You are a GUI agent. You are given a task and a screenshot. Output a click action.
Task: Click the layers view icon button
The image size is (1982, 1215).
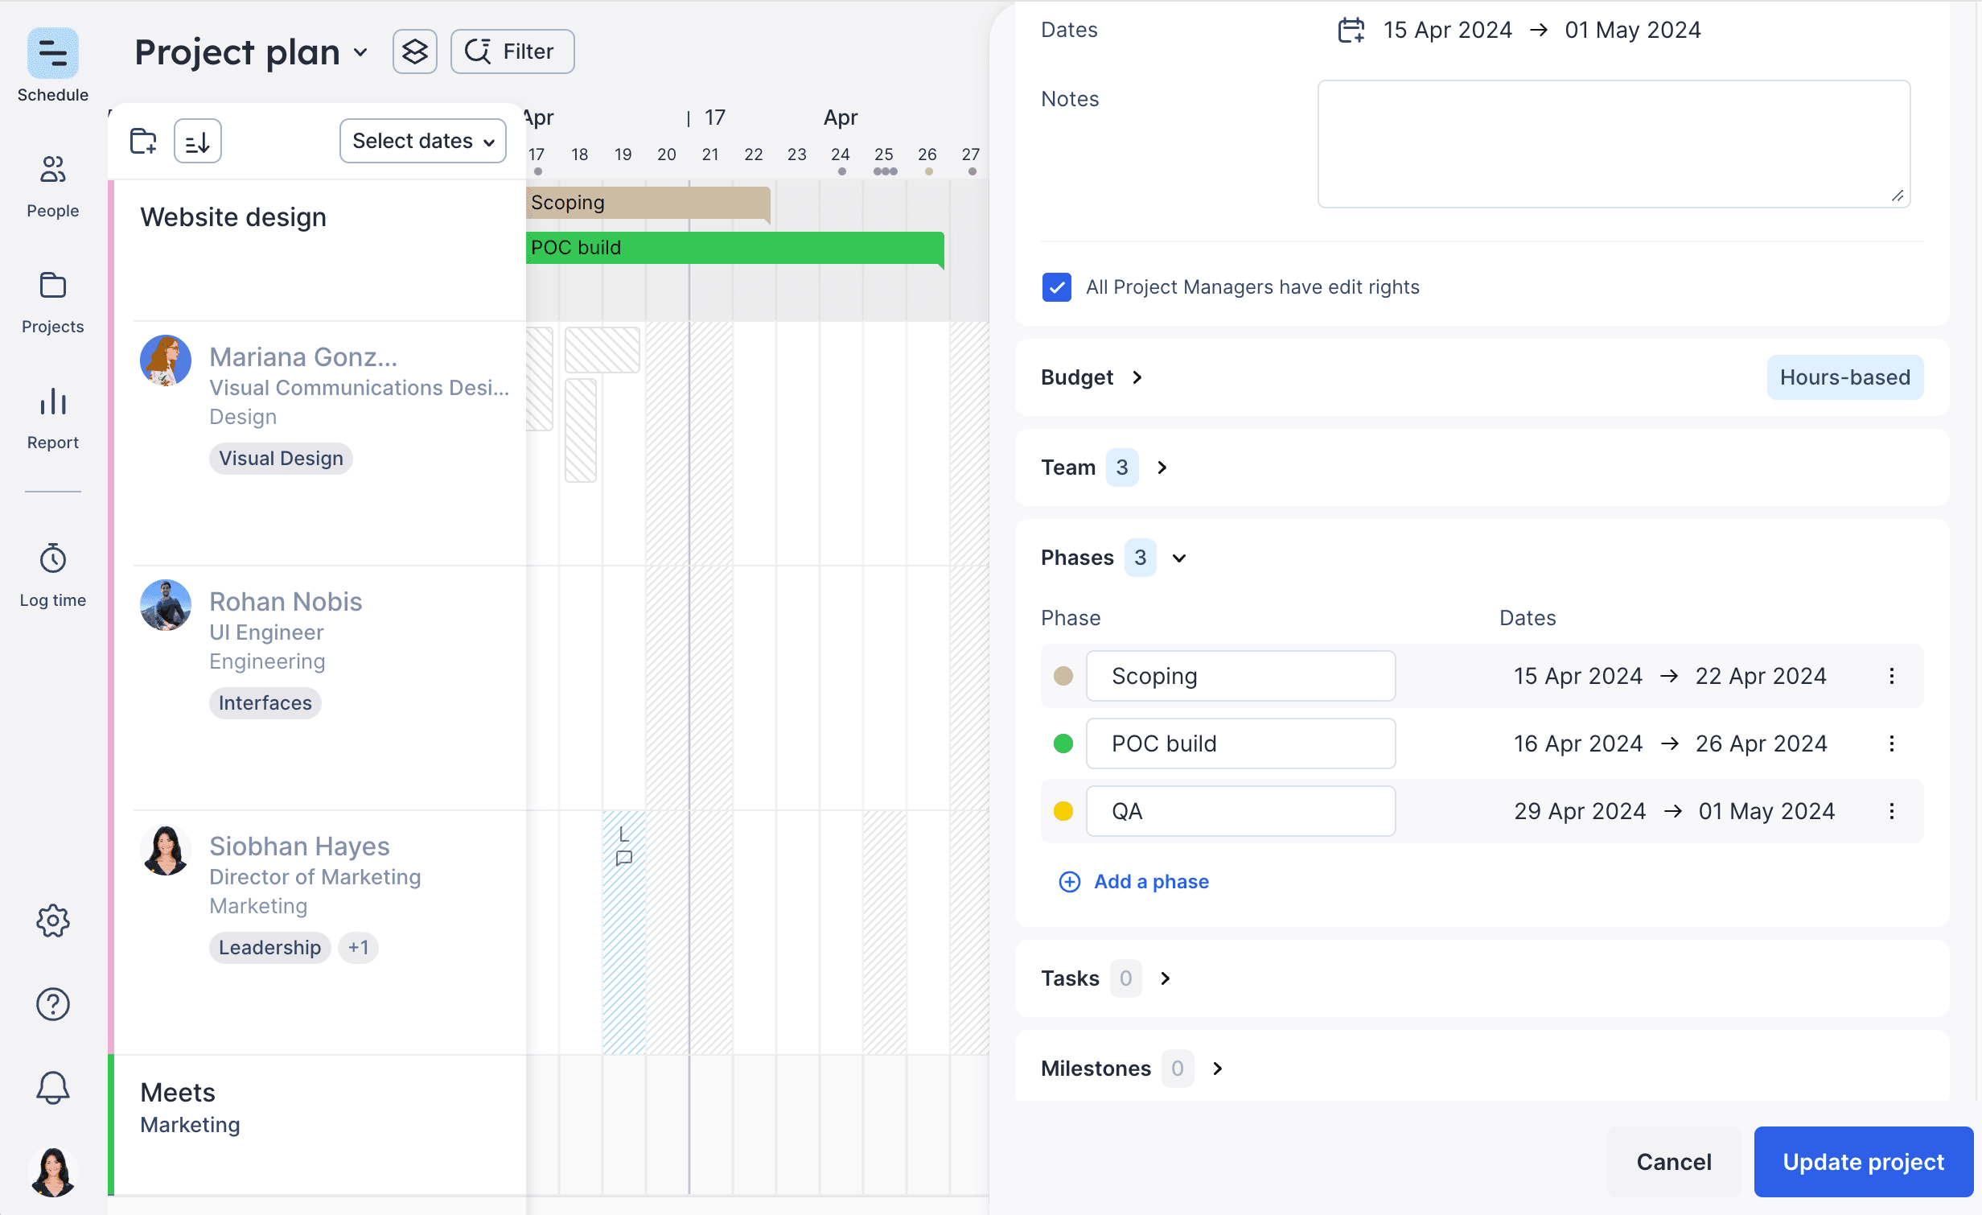coord(414,51)
